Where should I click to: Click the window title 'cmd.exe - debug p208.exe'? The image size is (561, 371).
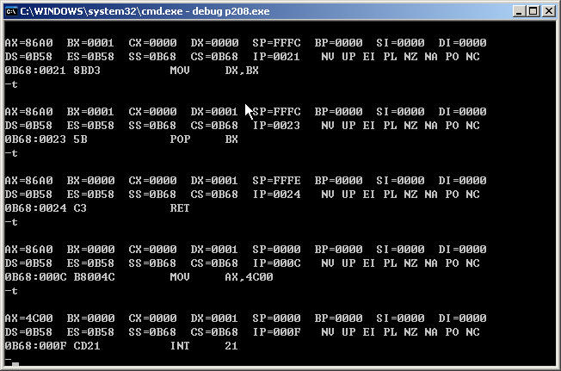tap(145, 11)
